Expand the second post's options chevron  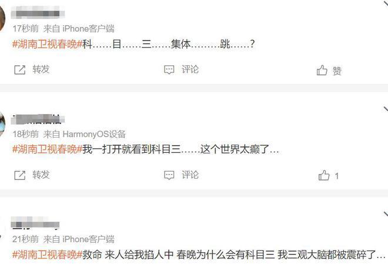click(x=386, y=109)
